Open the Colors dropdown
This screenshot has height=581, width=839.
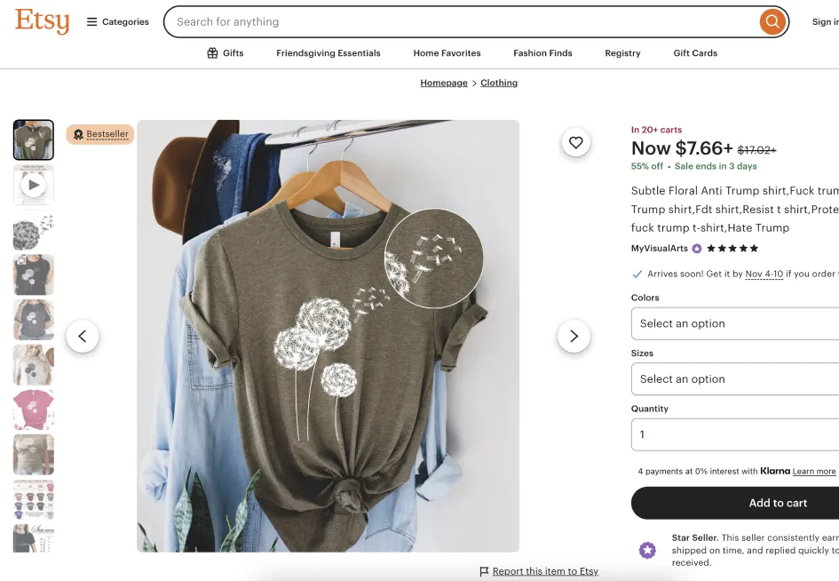[735, 323]
